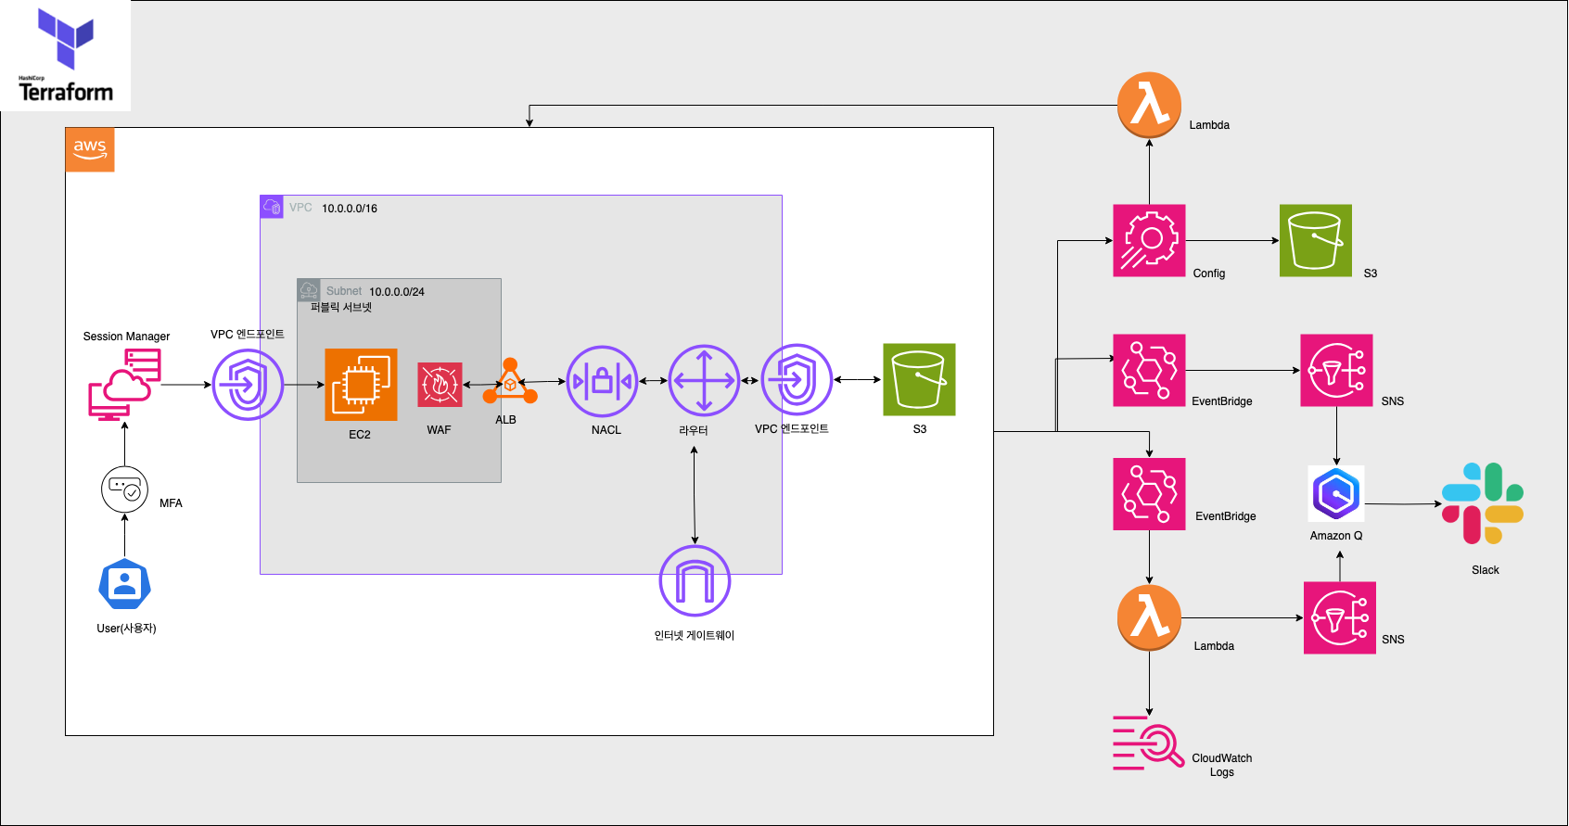The height and width of the screenshot is (826, 1569).
Task: Click the ALB load balancer icon
Action: 509,382
